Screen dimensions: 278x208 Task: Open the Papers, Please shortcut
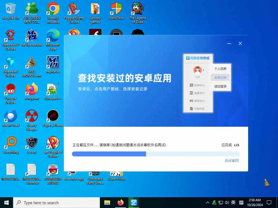pyautogui.click(x=53, y=119)
